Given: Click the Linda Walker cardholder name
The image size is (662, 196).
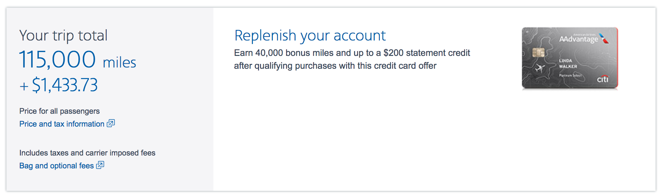Looking at the screenshot, I should point(568,64).
